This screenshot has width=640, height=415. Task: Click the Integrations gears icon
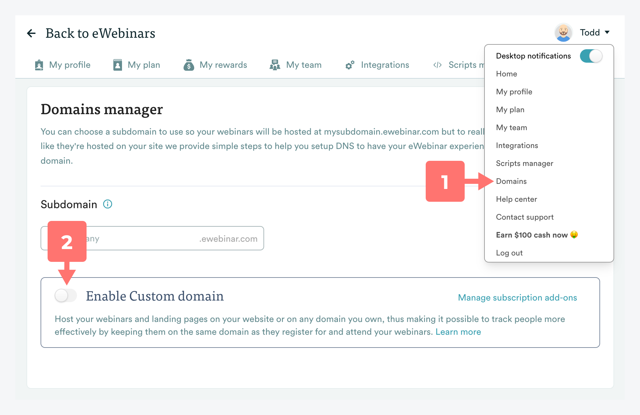350,65
